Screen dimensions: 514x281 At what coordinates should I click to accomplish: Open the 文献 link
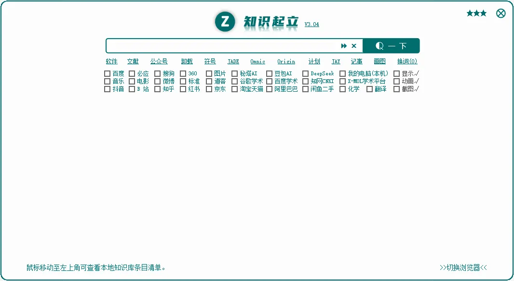[133, 61]
